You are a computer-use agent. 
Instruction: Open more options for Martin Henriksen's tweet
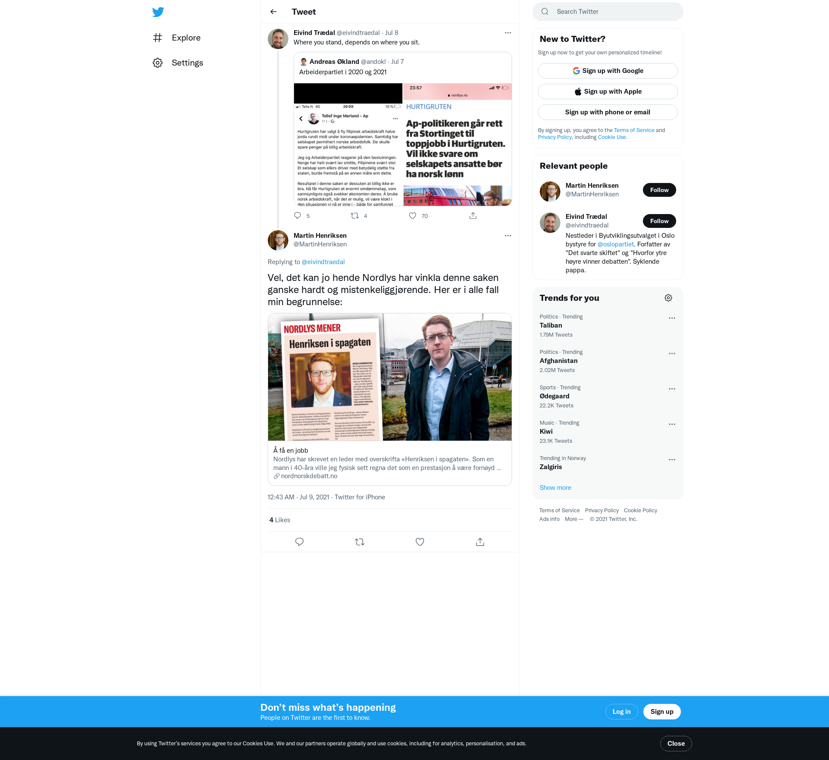508,236
